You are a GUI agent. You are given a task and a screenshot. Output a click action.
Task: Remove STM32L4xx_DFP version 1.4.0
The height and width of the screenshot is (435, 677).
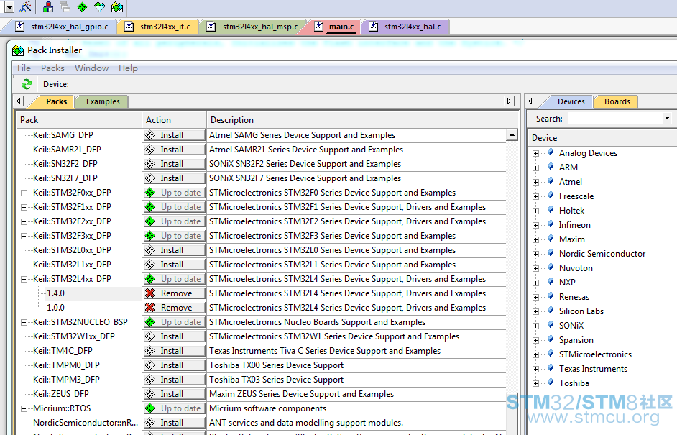[174, 293]
